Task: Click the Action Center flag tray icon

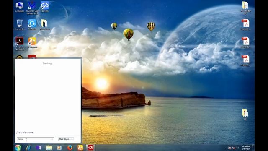Action: click(x=229, y=148)
